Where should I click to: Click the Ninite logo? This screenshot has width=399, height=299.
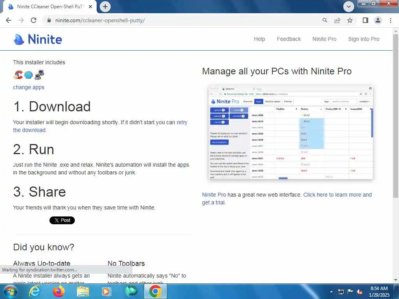point(38,39)
